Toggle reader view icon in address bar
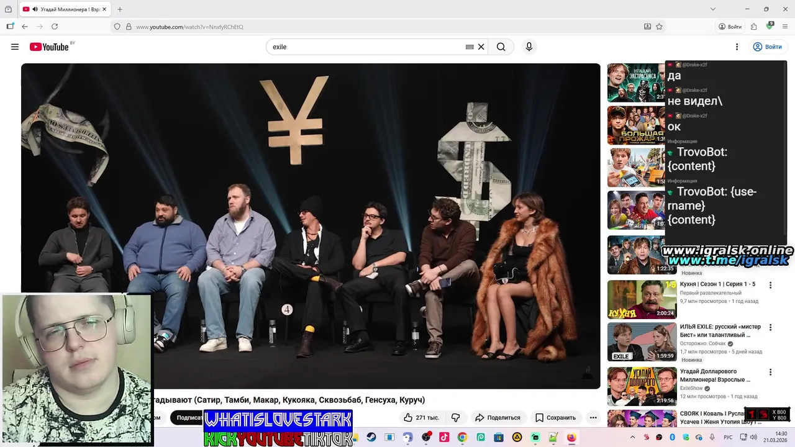 pos(647,27)
